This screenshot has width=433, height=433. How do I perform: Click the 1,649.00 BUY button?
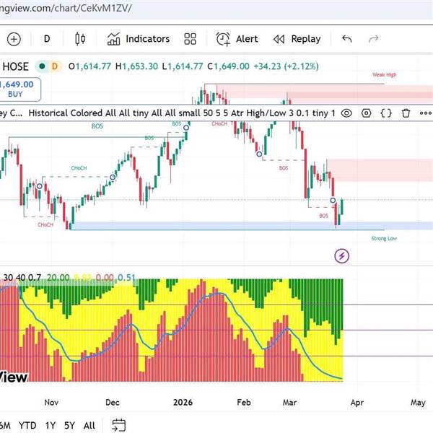click(x=19, y=89)
